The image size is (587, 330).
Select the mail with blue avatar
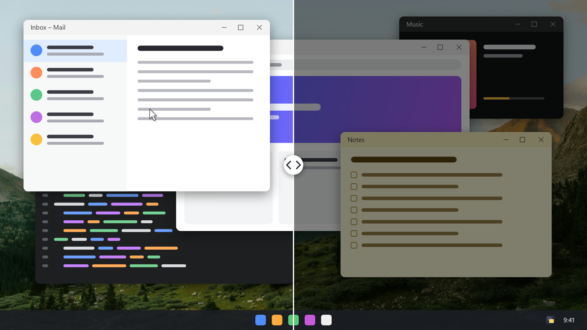[75, 51]
